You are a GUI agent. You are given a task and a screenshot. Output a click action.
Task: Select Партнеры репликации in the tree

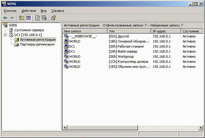tap(37, 44)
